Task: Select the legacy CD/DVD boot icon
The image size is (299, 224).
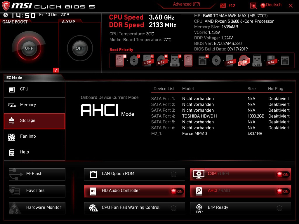Action: pos(216,61)
